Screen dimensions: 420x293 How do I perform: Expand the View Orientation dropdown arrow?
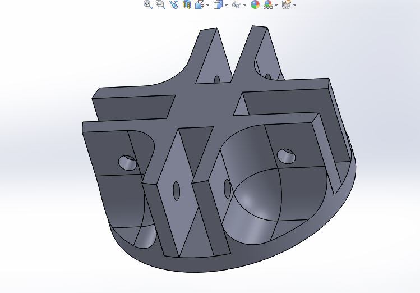(x=208, y=5)
